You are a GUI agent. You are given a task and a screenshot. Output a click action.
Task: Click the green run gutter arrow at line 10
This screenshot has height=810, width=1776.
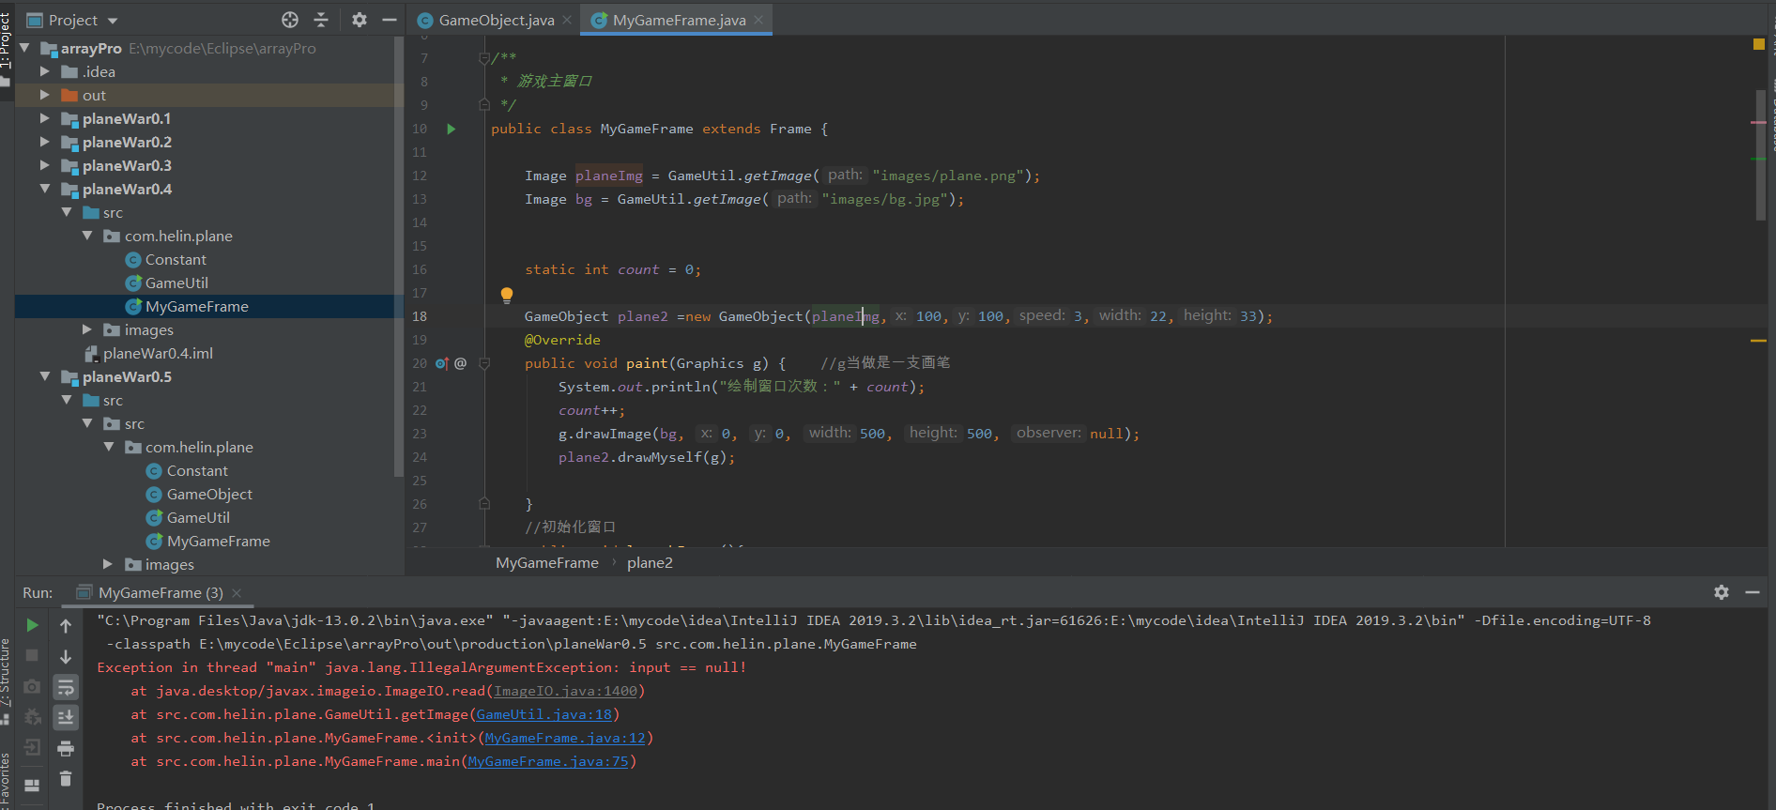pos(452,129)
